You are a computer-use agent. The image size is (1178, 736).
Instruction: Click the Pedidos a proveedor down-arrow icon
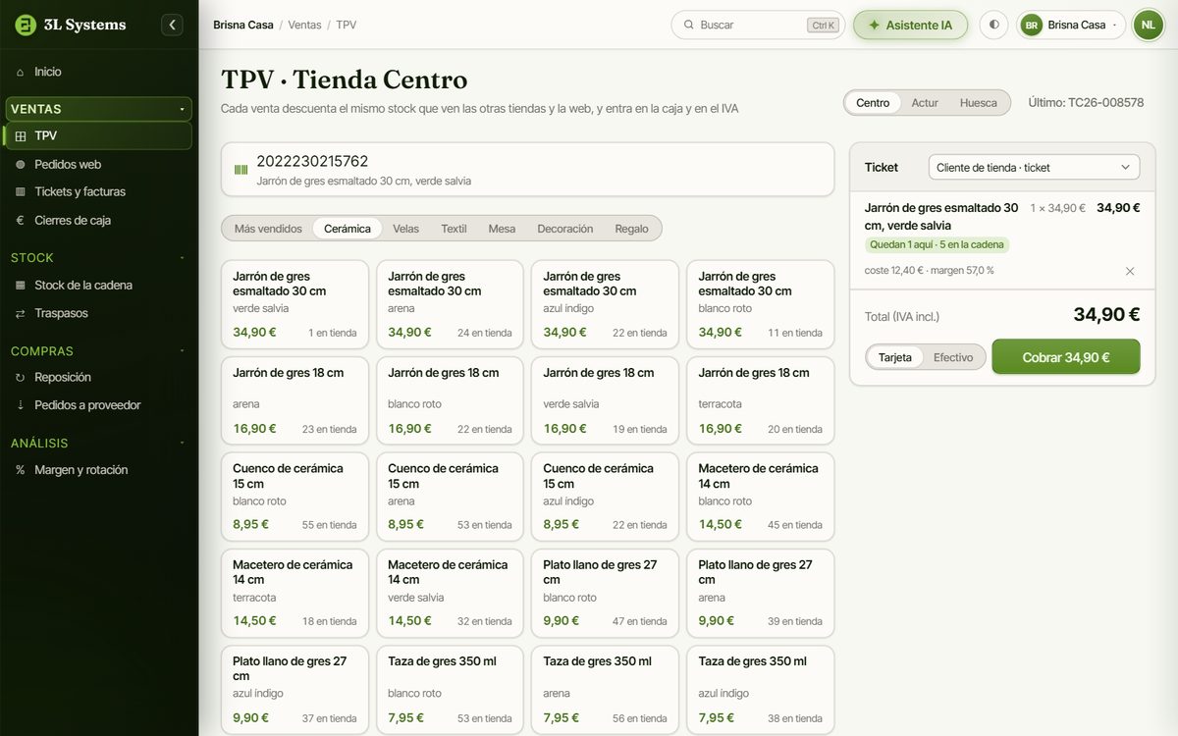click(x=20, y=405)
